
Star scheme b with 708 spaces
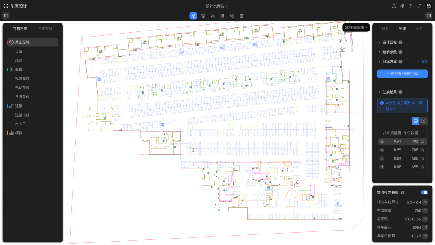pyautogui.click(x=422, y=150)
